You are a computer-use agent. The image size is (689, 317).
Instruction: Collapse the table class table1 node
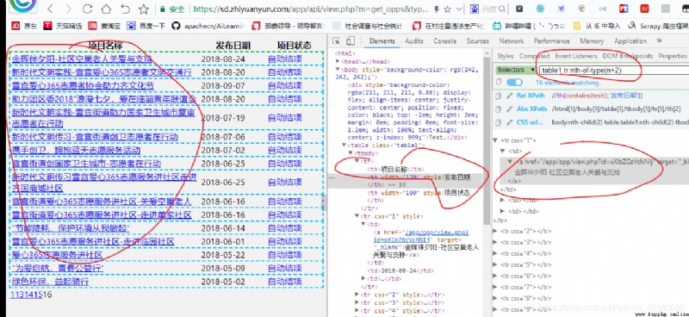[x=344, y=145]
